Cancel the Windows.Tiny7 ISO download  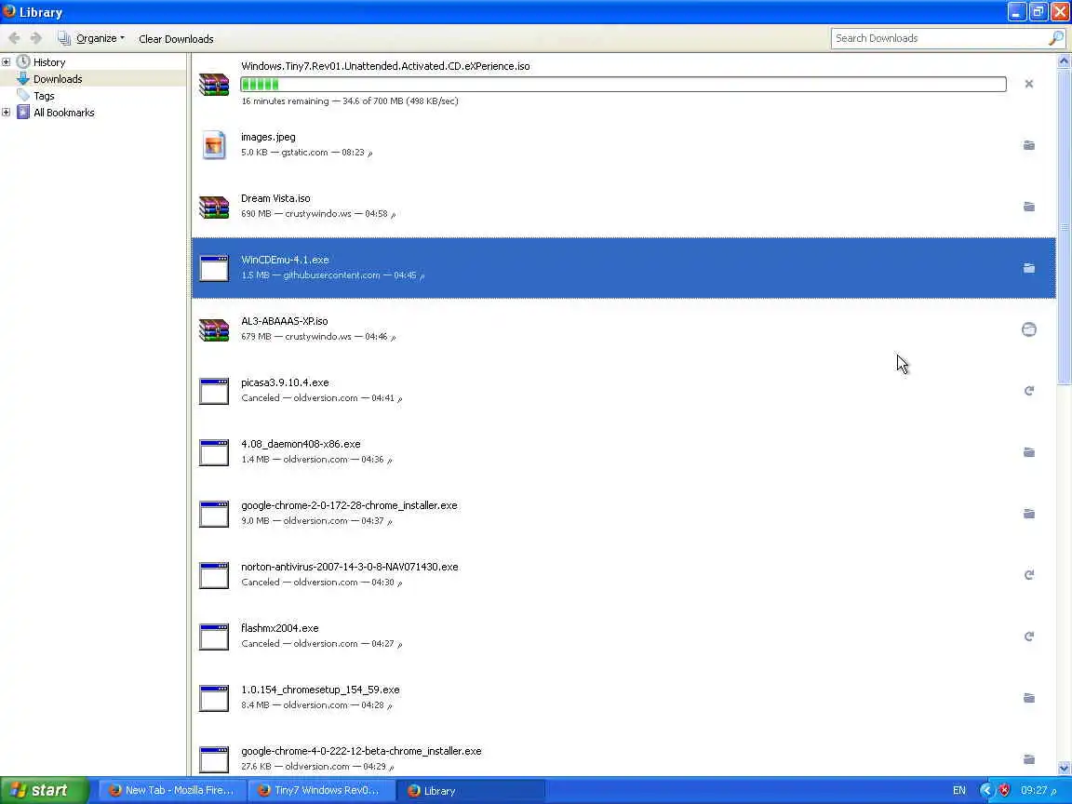click(x=1028, y=84)
